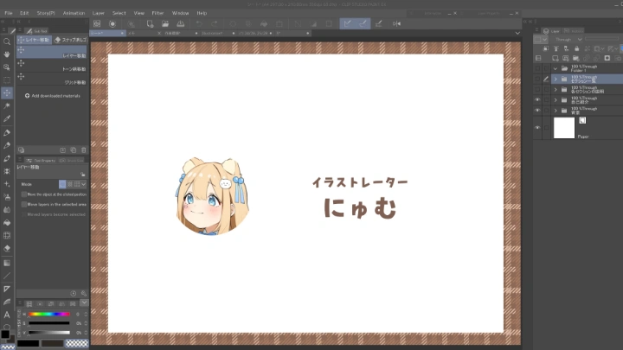This screenshot has width=623, height=350.
Task: Click the Undo arrow in the toolbar
Action: coord(199,24)
